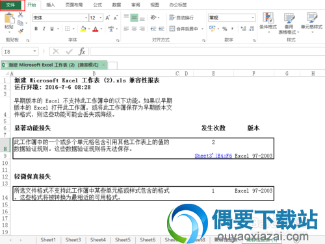This screenshot has height=244, width=325.
Task: Click the Borders icon
Action: coord(68,29)
